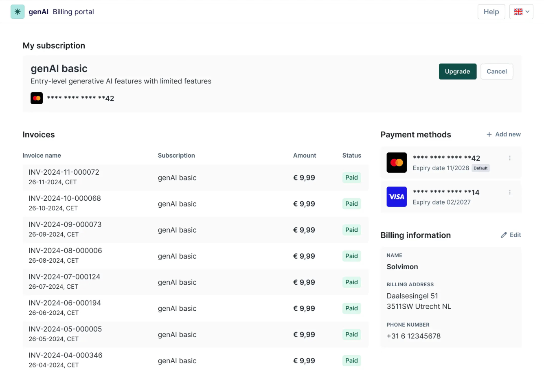Click genAI basic cell for INV-2024-06-000194
Image resolution: width=544 pixels, height=382 pixels.
pyautogui.click(x=177, y=308)
